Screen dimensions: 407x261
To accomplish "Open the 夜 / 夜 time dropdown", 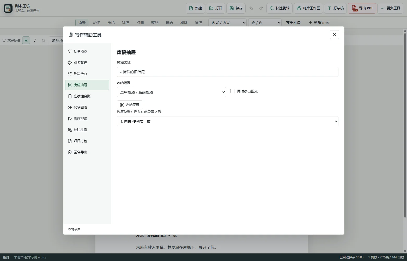I will point(265,23).
